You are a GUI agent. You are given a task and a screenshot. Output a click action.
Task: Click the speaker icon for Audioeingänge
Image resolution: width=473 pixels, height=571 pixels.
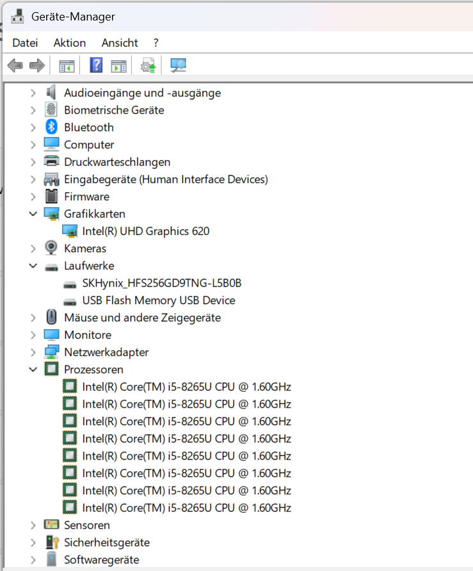click(51, 92)
